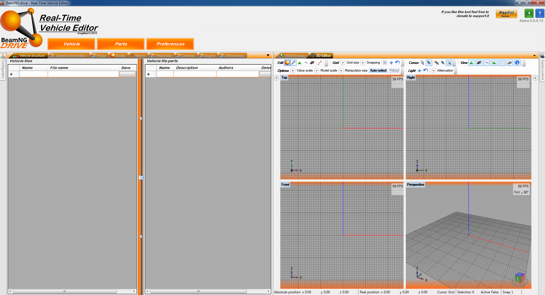Switch to the Differentials tab

tap(232, 56)
